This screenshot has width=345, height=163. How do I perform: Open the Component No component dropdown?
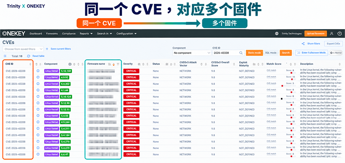[192, 53]
